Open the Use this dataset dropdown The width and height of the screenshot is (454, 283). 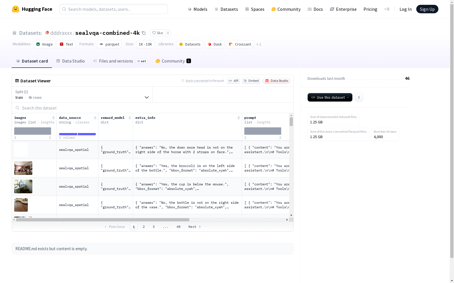(330, 97)
